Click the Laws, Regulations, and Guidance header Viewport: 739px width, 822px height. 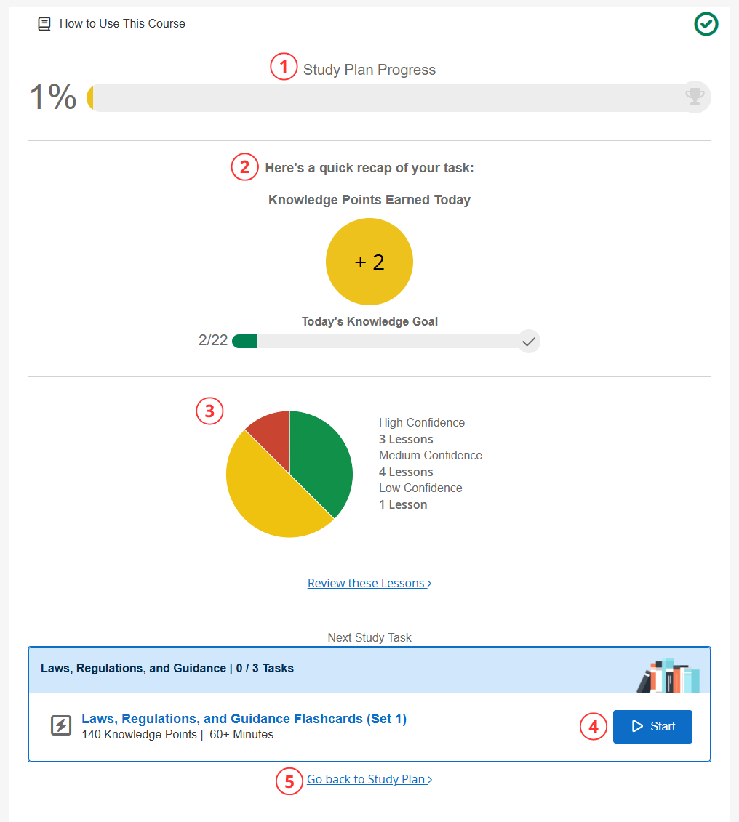167,669
